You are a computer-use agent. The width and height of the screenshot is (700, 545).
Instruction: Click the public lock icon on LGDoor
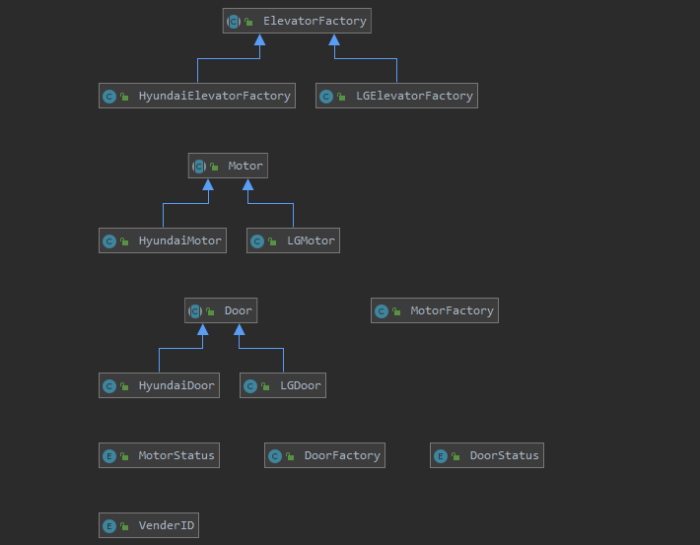click(265, 386)
